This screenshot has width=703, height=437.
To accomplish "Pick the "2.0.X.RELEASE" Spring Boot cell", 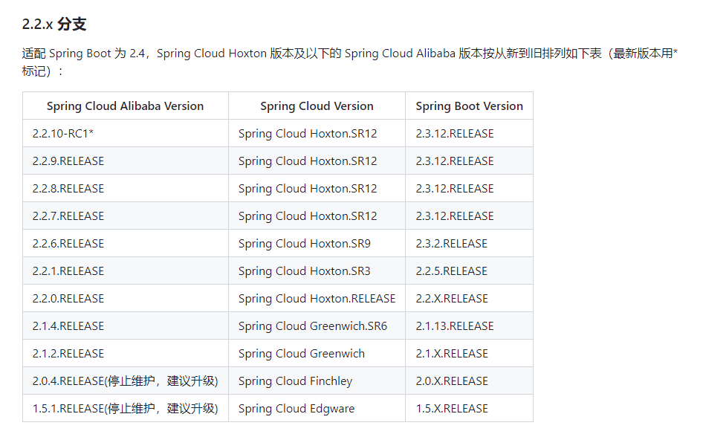I will 469,381.
